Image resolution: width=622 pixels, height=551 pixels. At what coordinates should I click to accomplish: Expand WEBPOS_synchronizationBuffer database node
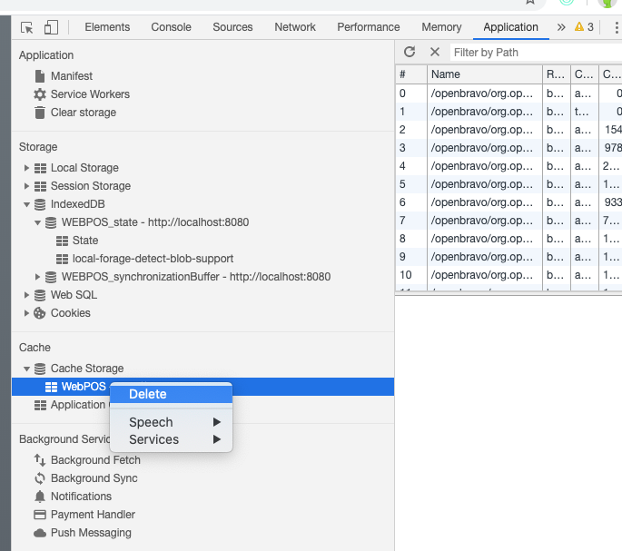38,277
